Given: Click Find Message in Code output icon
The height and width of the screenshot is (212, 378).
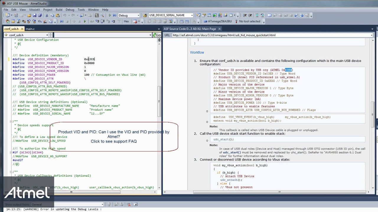Looking at the screenshot, I should click(x=109, y=204).
